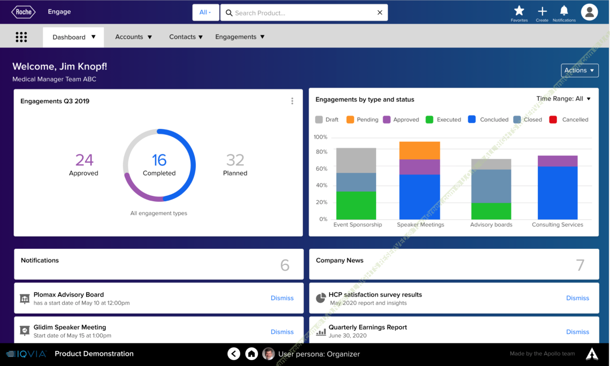This screenshot has height=366, width=610.
Task: Click the Consulting Services bar
Action: [558, 187]
